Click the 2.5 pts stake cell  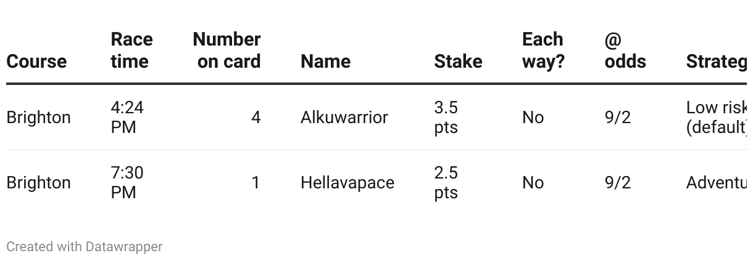pyautogui.click(x=446, y=183)
